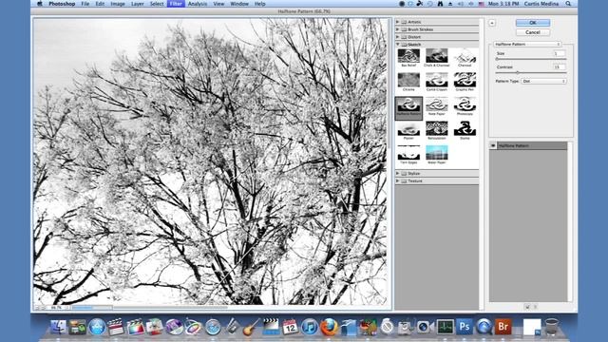Open the Layer menu
The height and width of the screenshot is (342, 608).
click(x=137, y=4)
